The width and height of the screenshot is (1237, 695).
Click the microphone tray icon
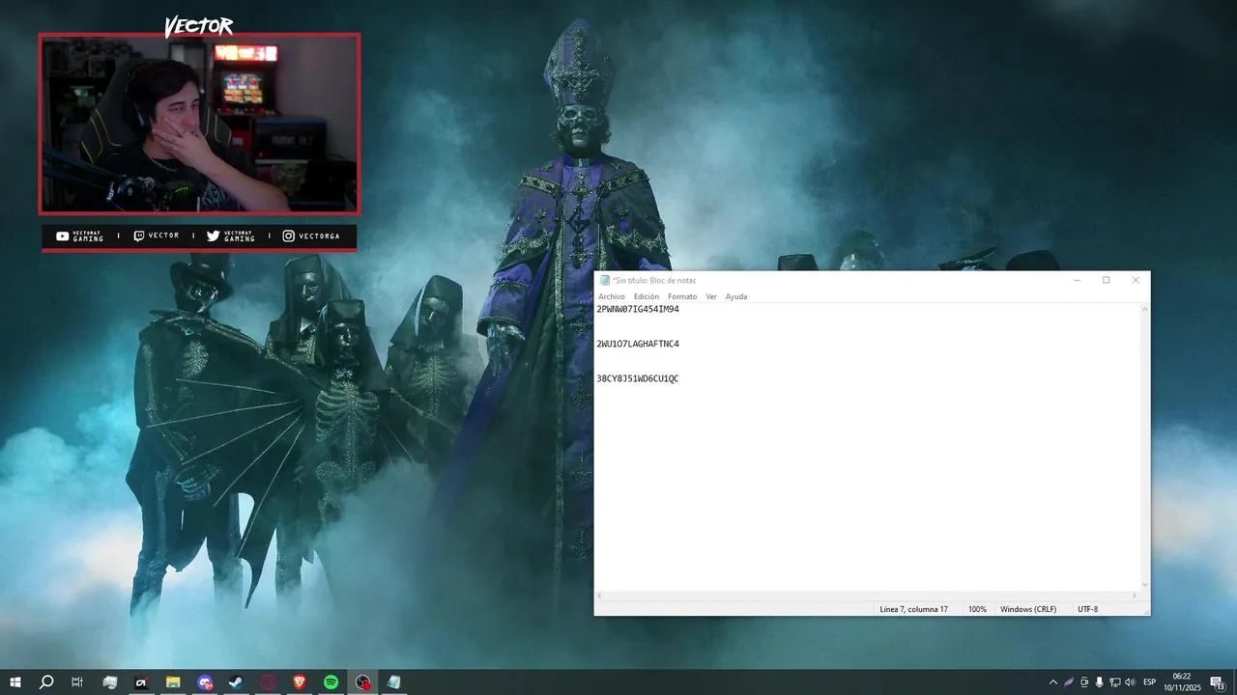(x=1099, y=682)
